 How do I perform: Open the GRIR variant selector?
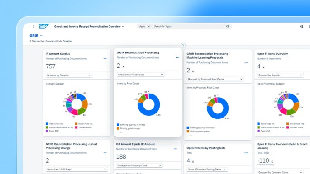click(36, 36)
